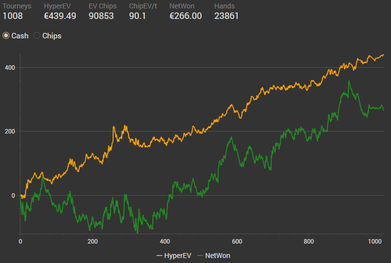The height and width of the screenshot is (263, 391).
Task: Click the NetWon value €266.00
Action: tap(186, 16)
